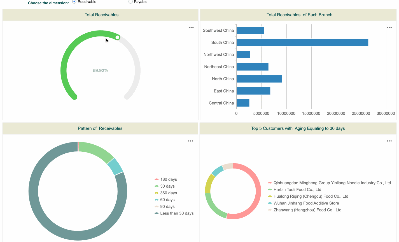Click the cyan 60 days donut slice
Screen dimensions: 399x242
(115, 166)
